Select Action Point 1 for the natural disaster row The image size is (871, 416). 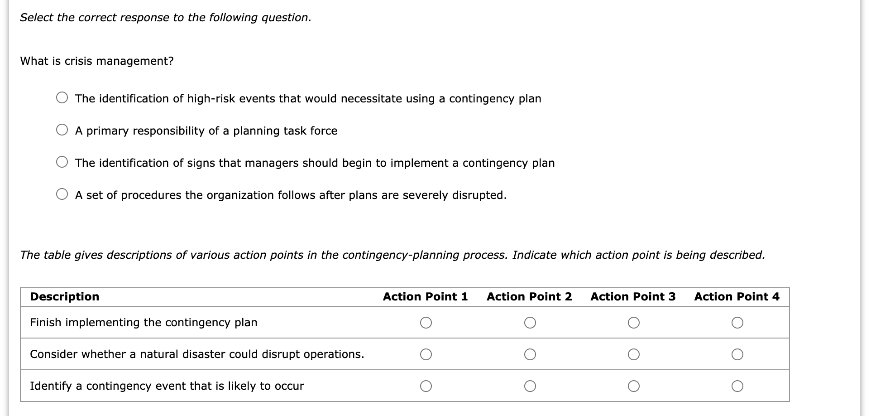(x=426, y=354)
